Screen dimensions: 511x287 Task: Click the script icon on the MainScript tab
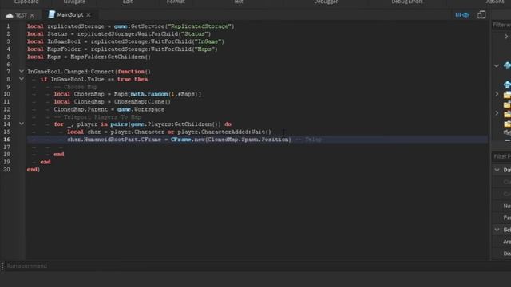tap(51, 14)
